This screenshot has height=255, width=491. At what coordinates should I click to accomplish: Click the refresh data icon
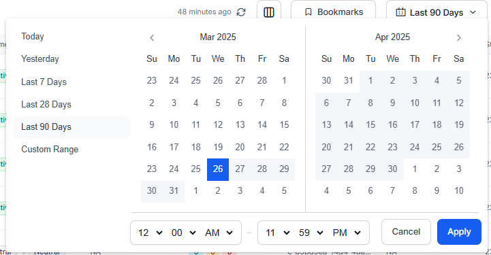[x=241, y=12]
